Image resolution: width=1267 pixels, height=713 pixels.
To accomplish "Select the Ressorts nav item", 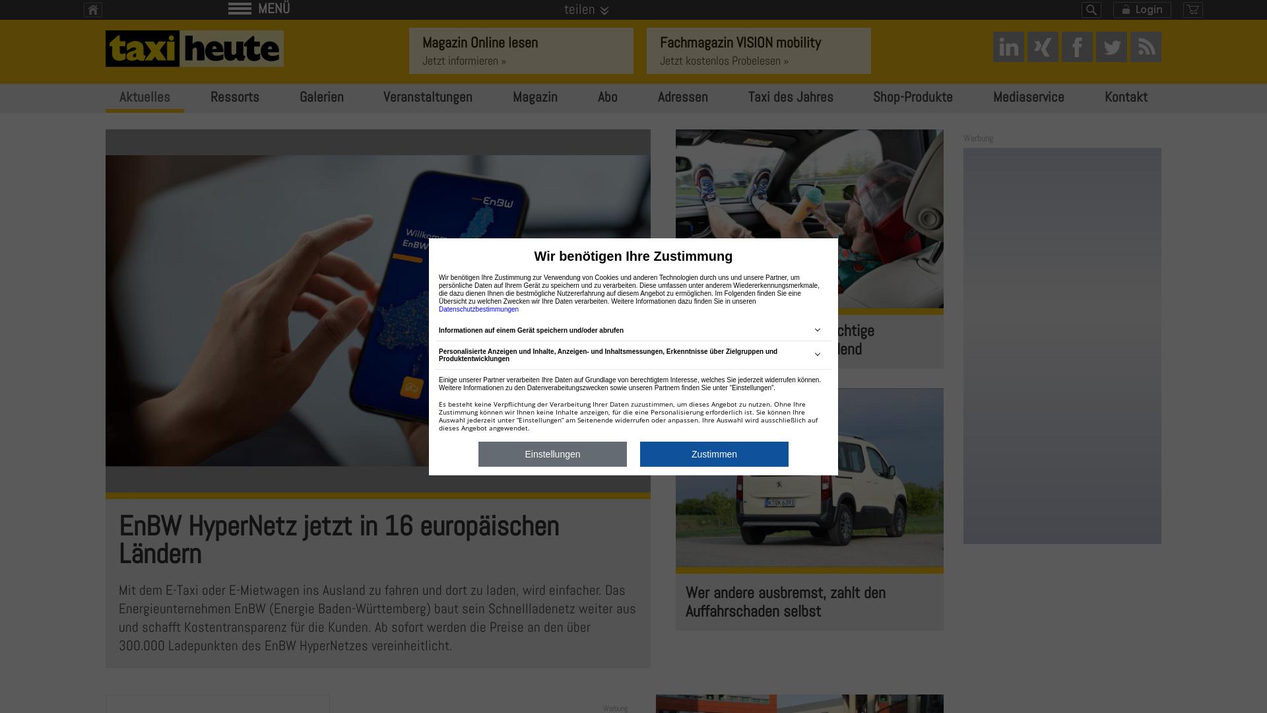I will point(235,98).
